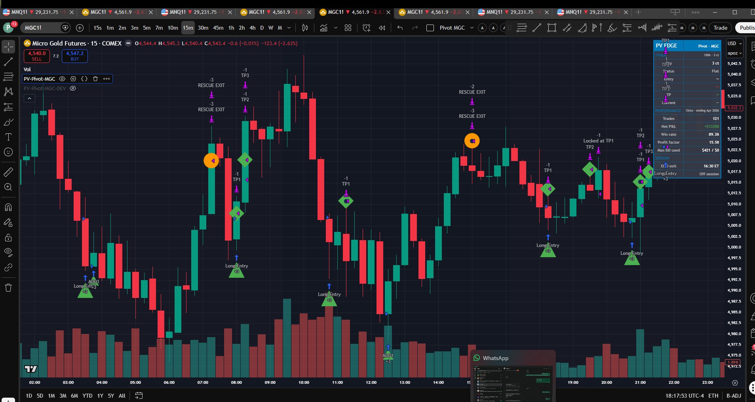Open the candlestick chart type selector

pyautogui.click(x=305, y=28)
